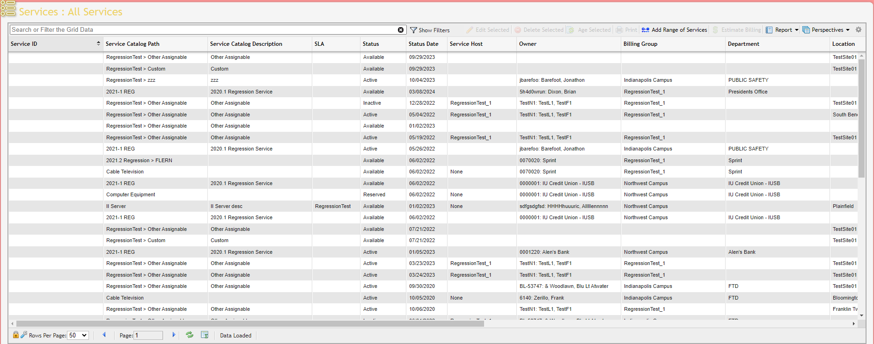
Task: Click the Owner column header
Action: tap(528, 44)
